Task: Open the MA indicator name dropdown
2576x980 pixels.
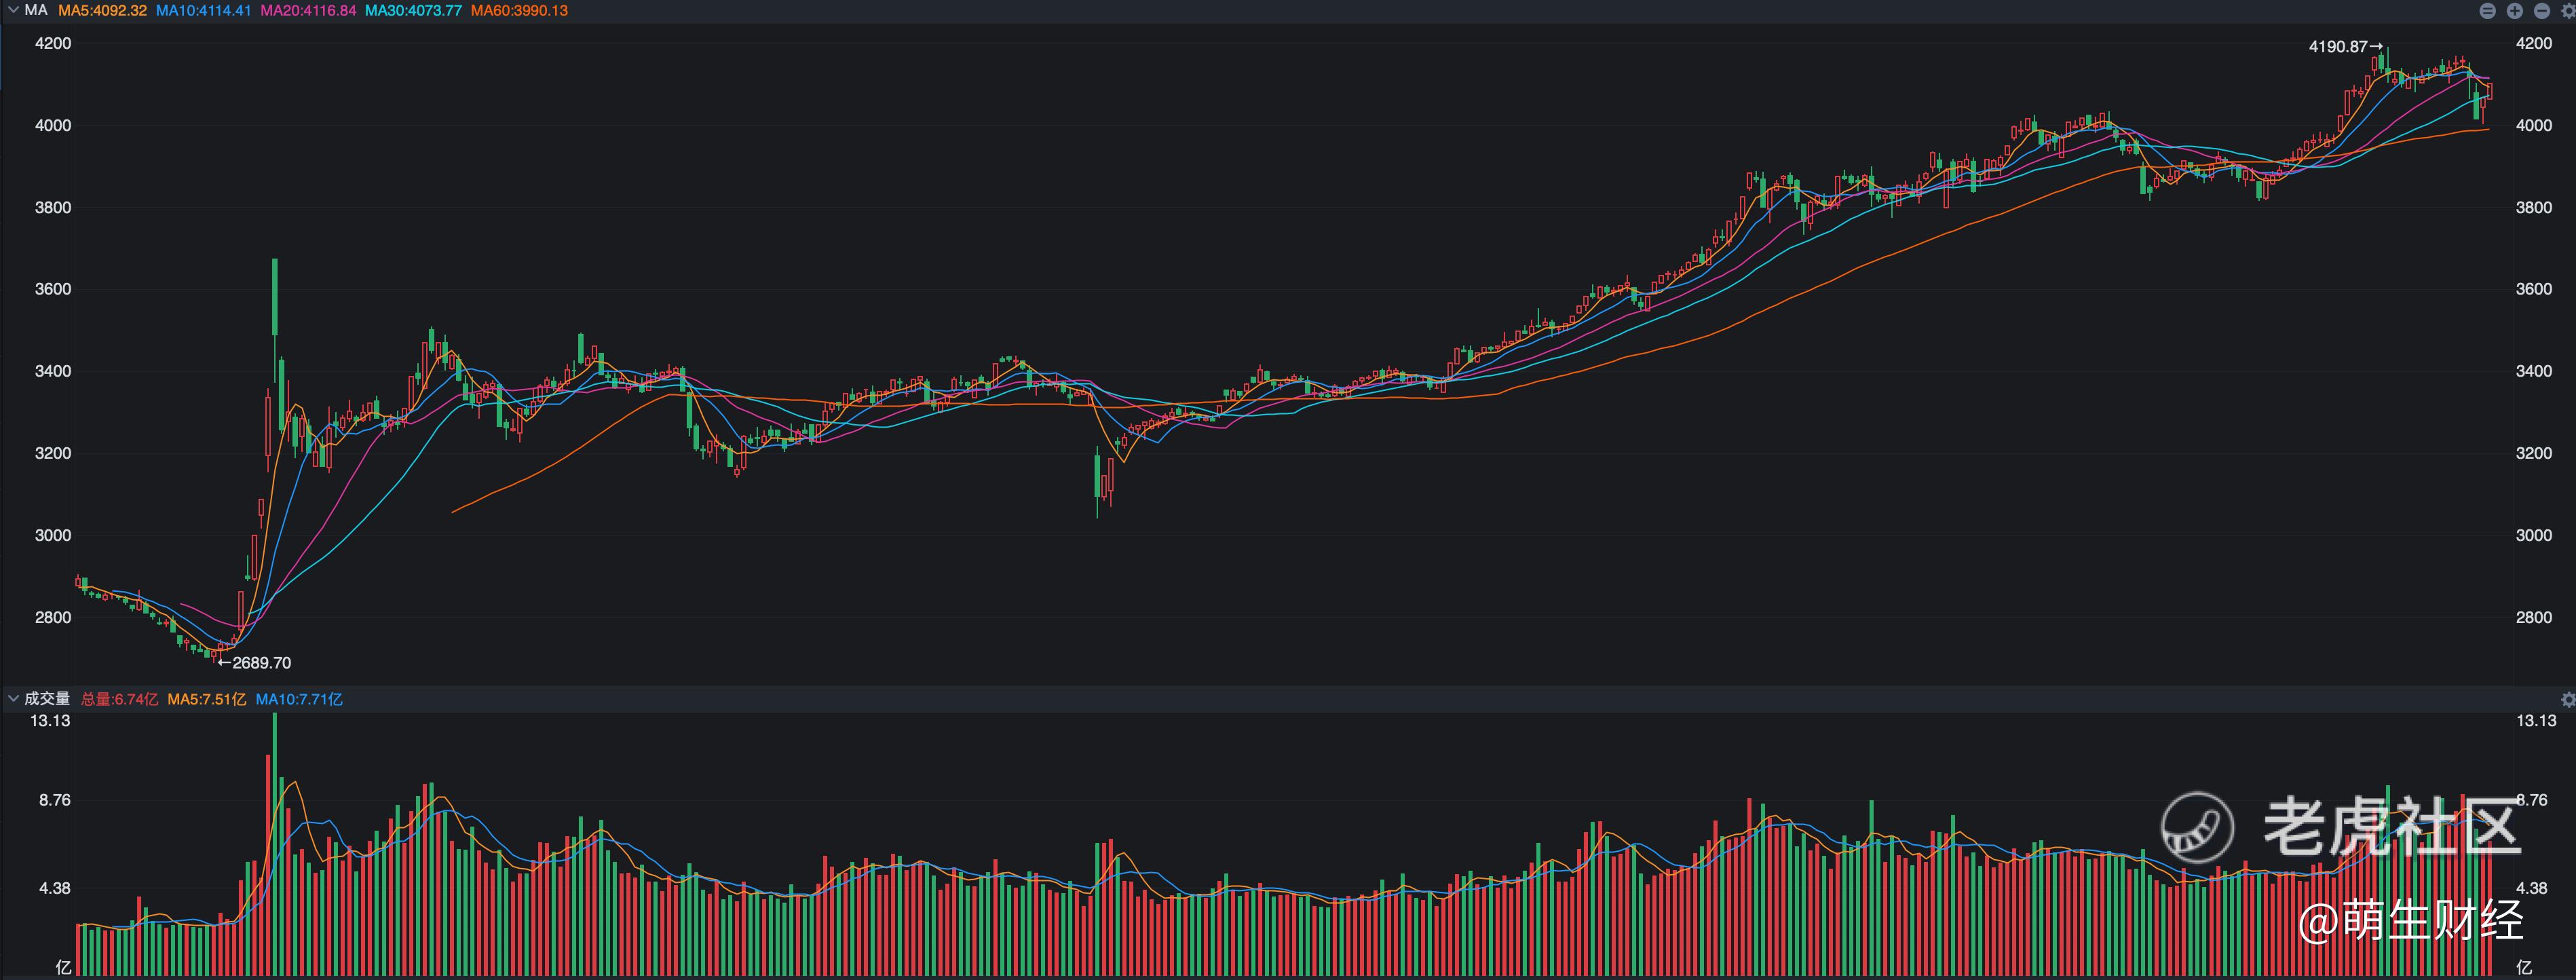Action: click(36, 10)
